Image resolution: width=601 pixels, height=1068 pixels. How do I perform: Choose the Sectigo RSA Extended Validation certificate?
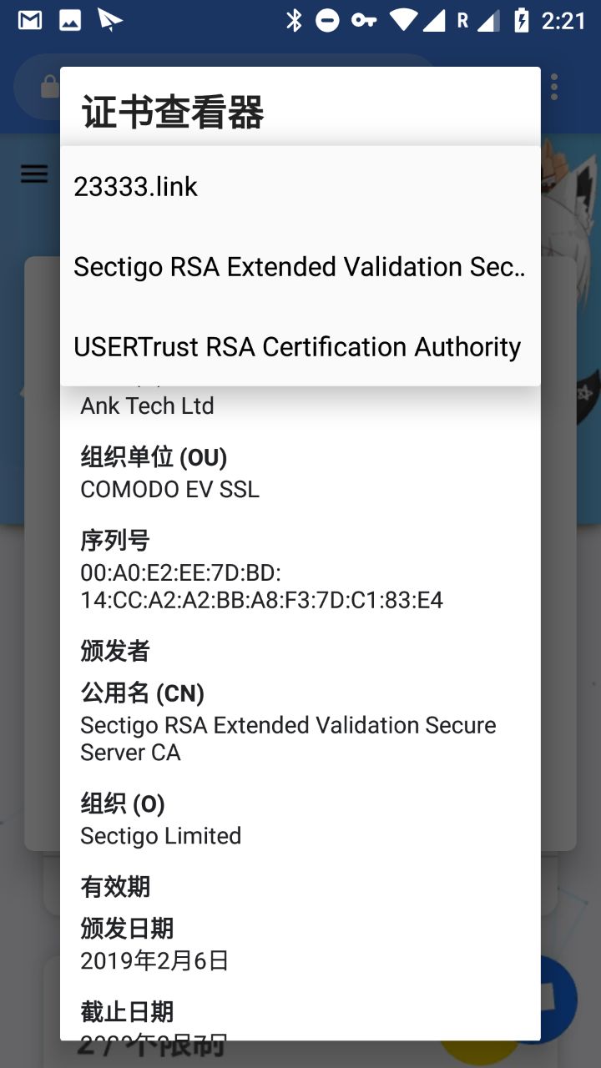[x=300, y=267]
